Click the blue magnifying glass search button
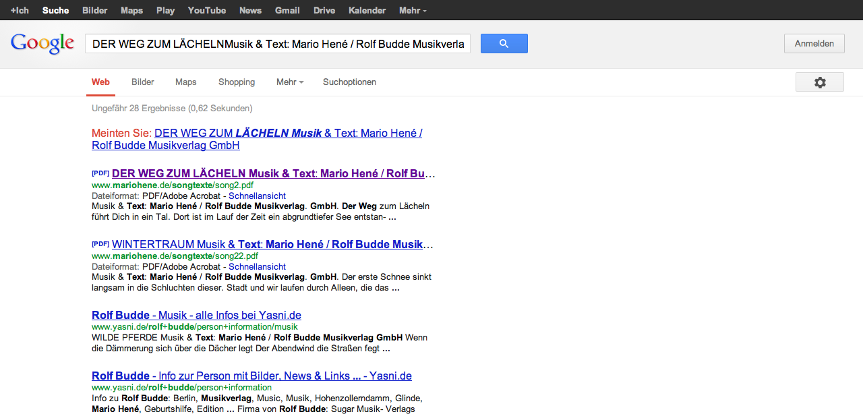This screenshot has height=414, width=863. (504, 44)
